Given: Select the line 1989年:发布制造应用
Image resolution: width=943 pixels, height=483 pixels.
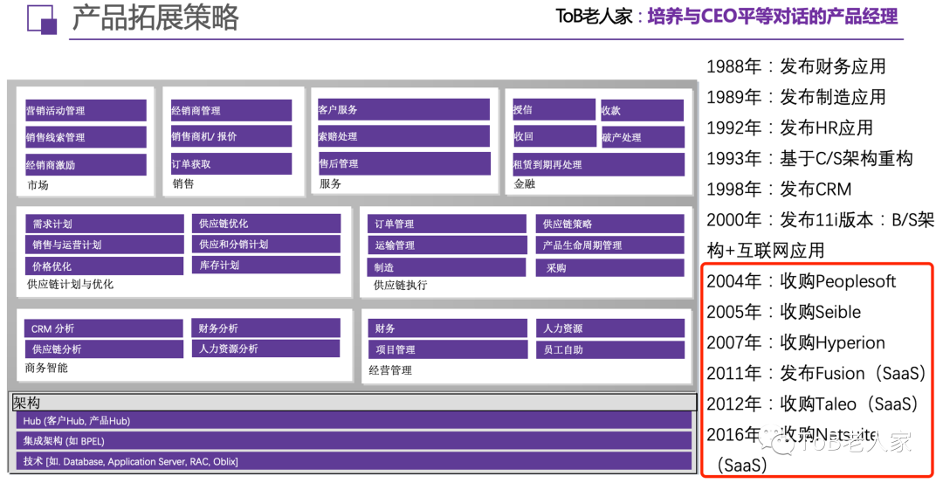Looking at the screenshot, I should tap(796, 97).
